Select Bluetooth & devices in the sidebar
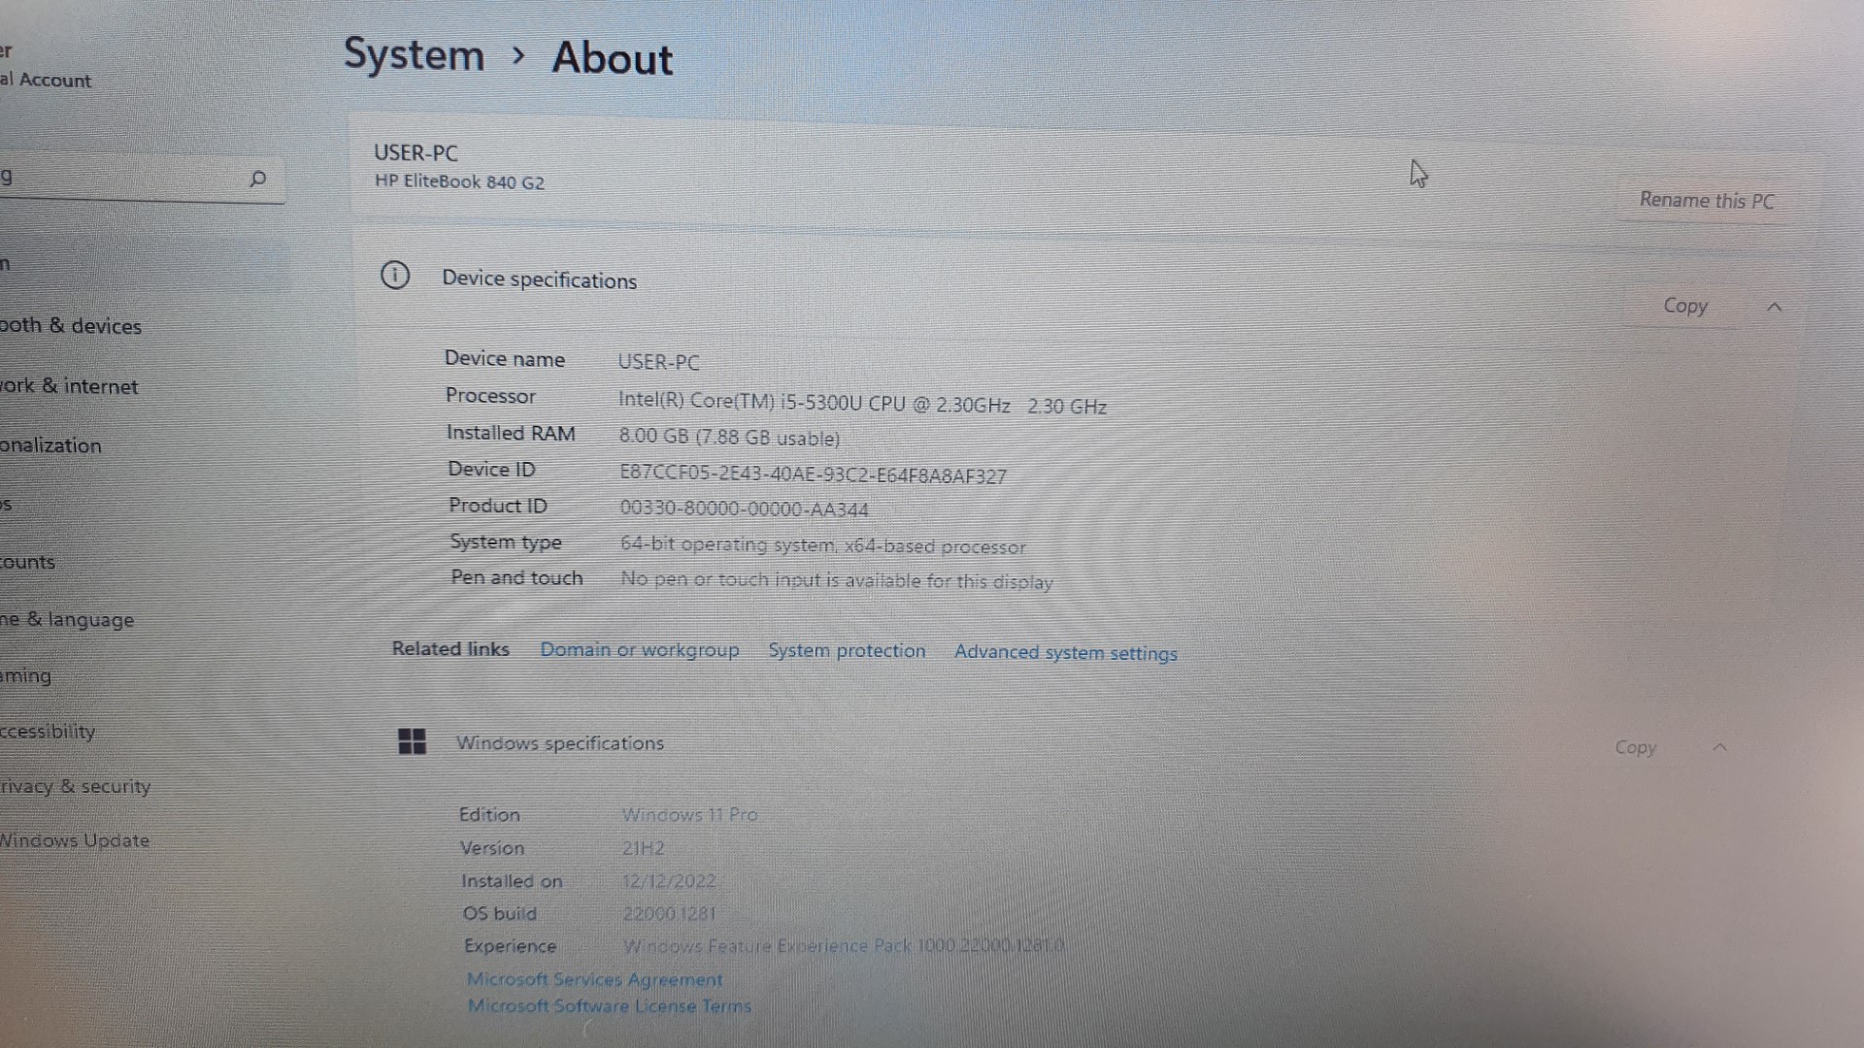 coord(71,326)
